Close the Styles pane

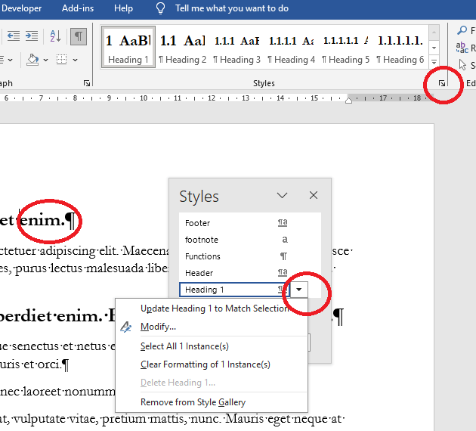point(314,195)
